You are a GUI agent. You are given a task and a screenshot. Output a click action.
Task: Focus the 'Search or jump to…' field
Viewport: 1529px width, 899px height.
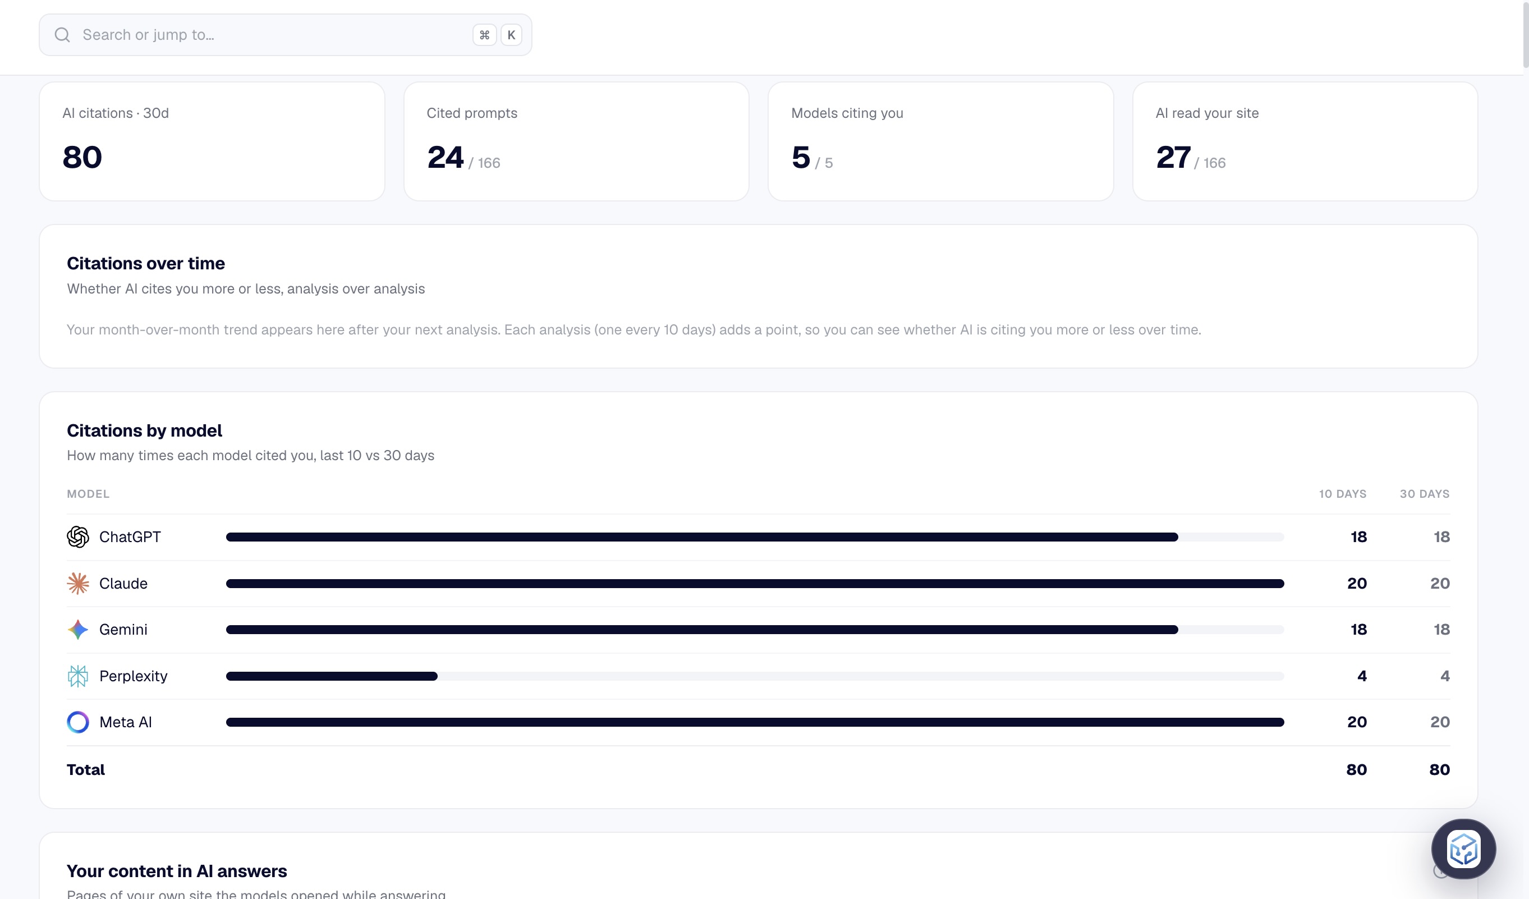[285, 35]
